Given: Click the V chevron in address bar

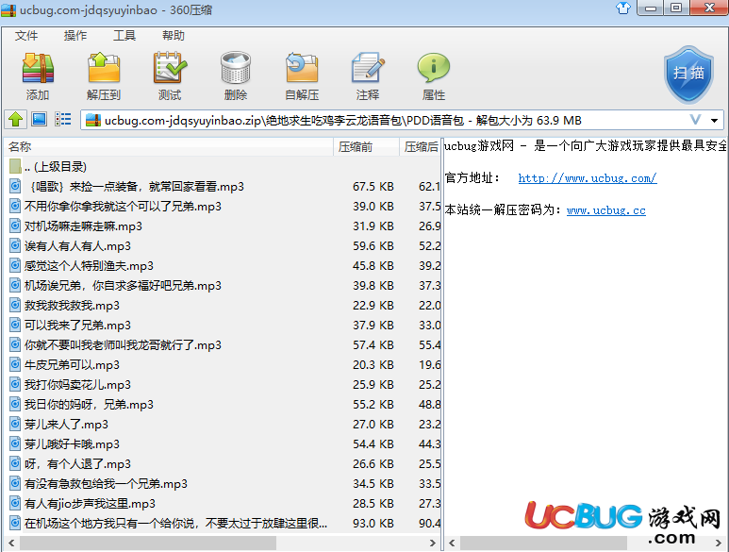Looking at the screenshot, I should pyautogui.click(x=696, y=120).
